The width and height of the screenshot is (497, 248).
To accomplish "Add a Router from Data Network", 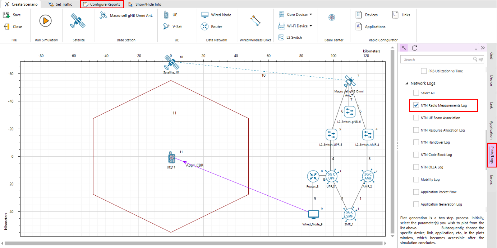I will tap(212, 27).
